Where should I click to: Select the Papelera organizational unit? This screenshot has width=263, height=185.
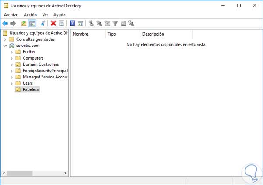[31, 89]
